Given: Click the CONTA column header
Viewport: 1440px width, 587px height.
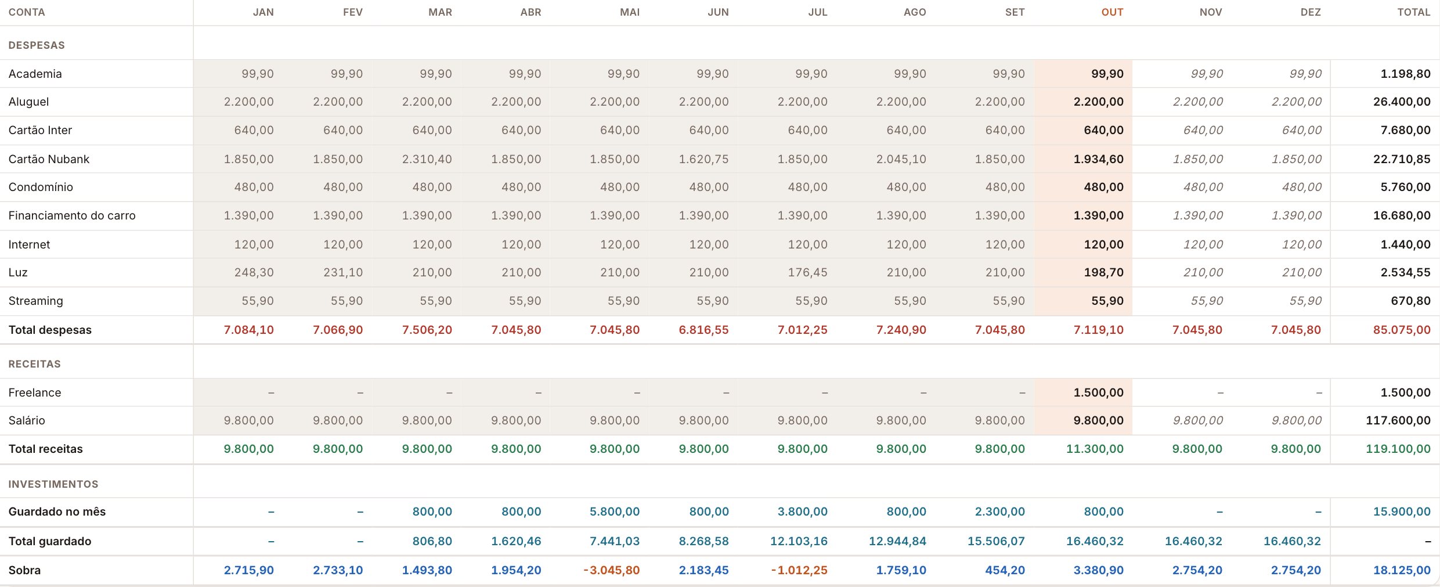Looking at the screenshot, I should [27, 12].
